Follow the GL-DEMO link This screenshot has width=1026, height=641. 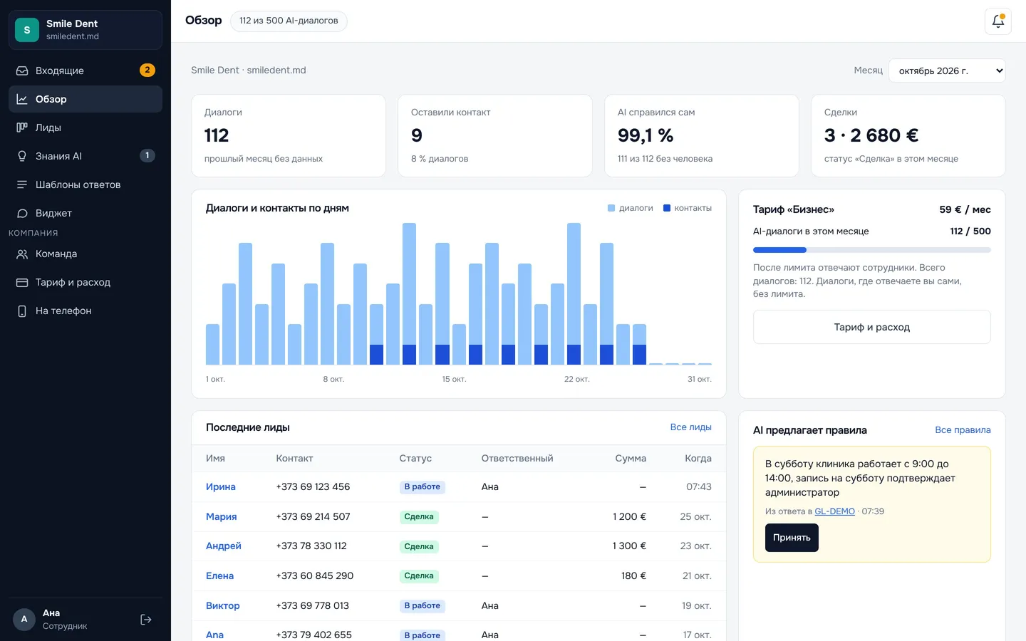click(x=834, y=511)
